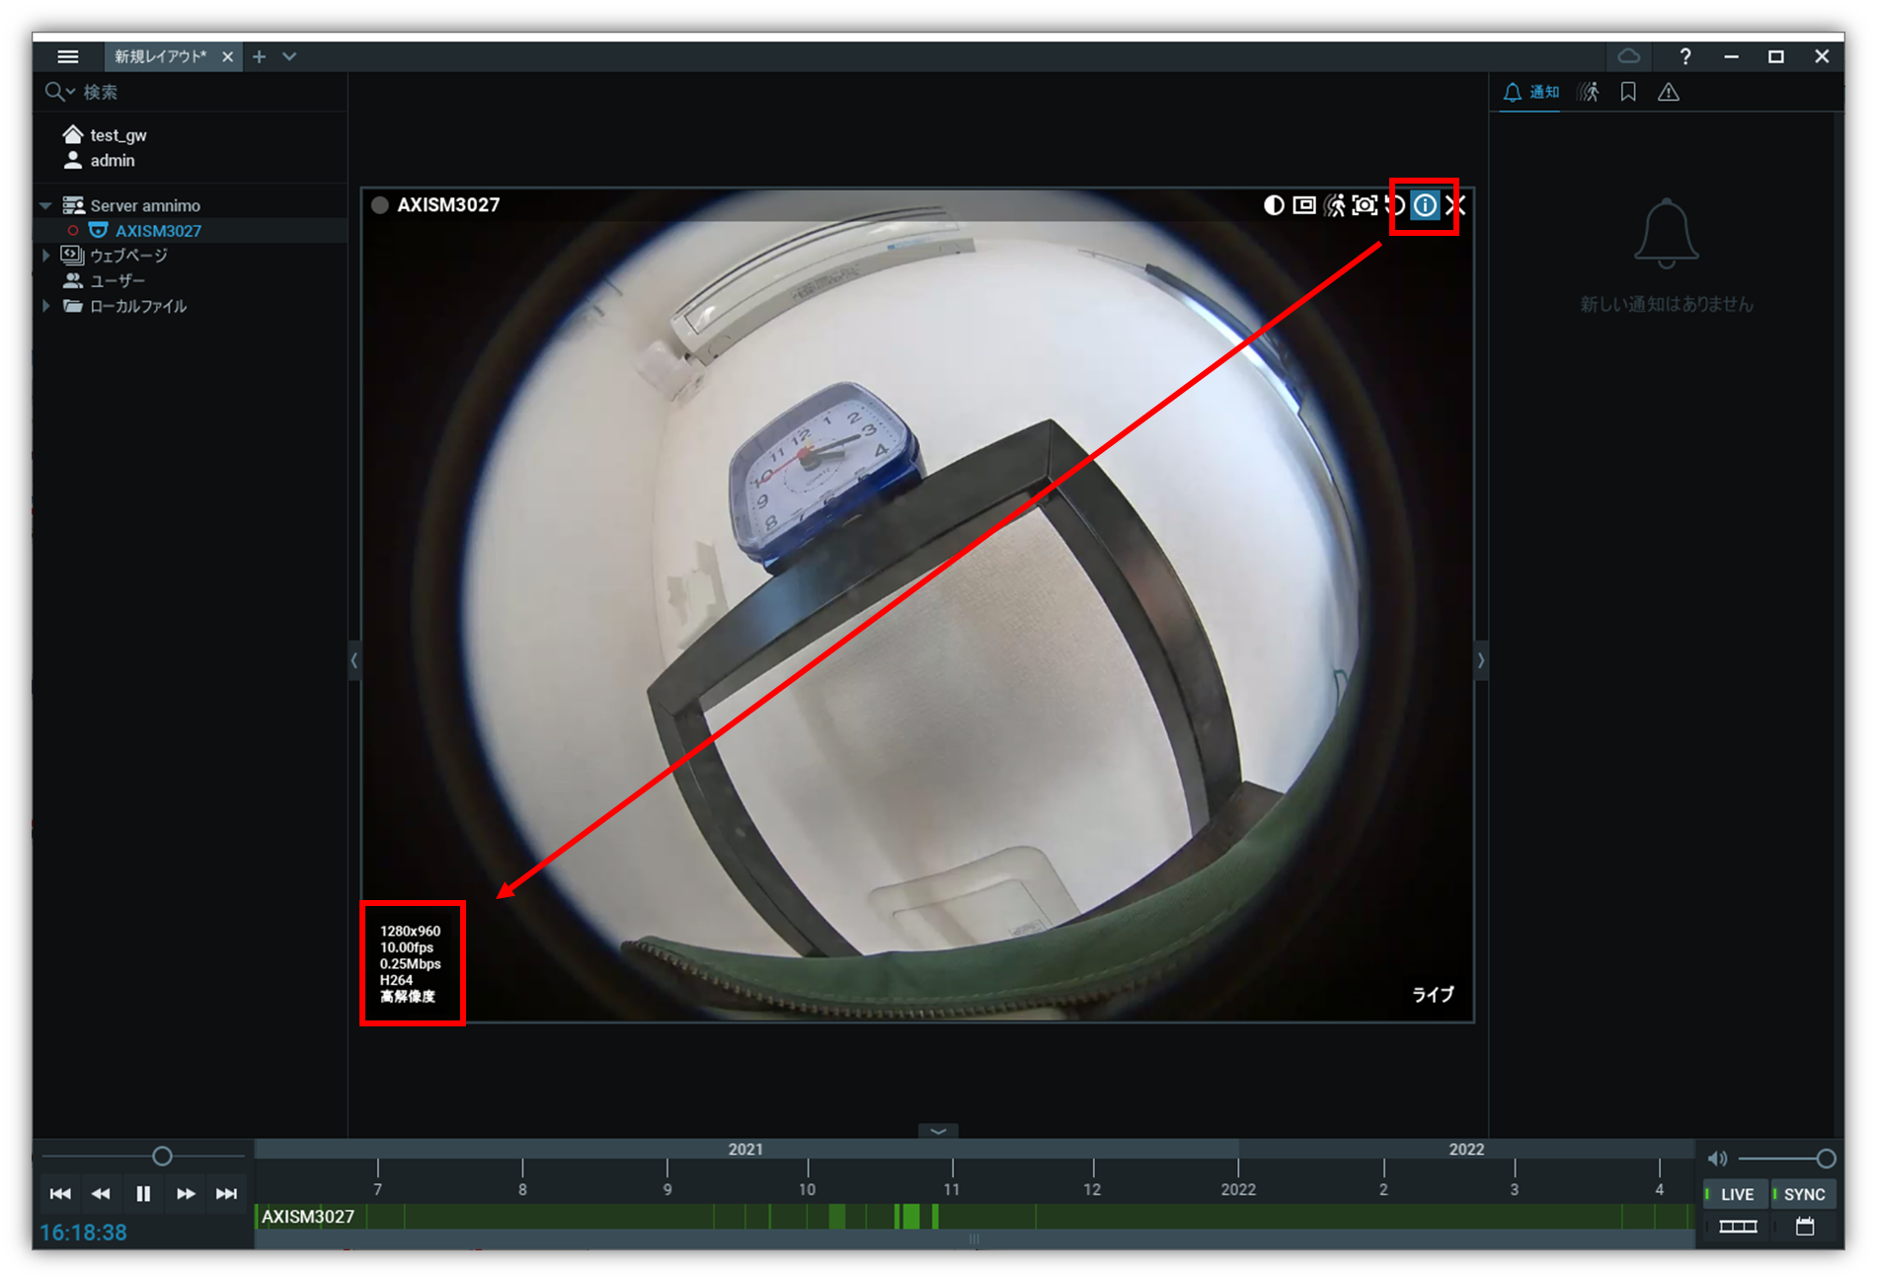Image resolution: width=1877 pixels, height=1282 pixels.
Task: Toggle the LIVE button
Action: 1735,1194
